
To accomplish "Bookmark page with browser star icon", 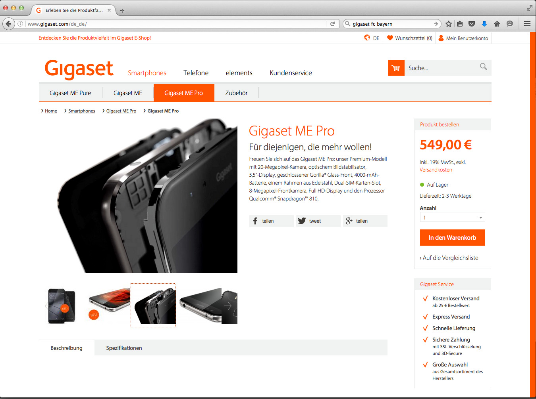I will [449, 24].
